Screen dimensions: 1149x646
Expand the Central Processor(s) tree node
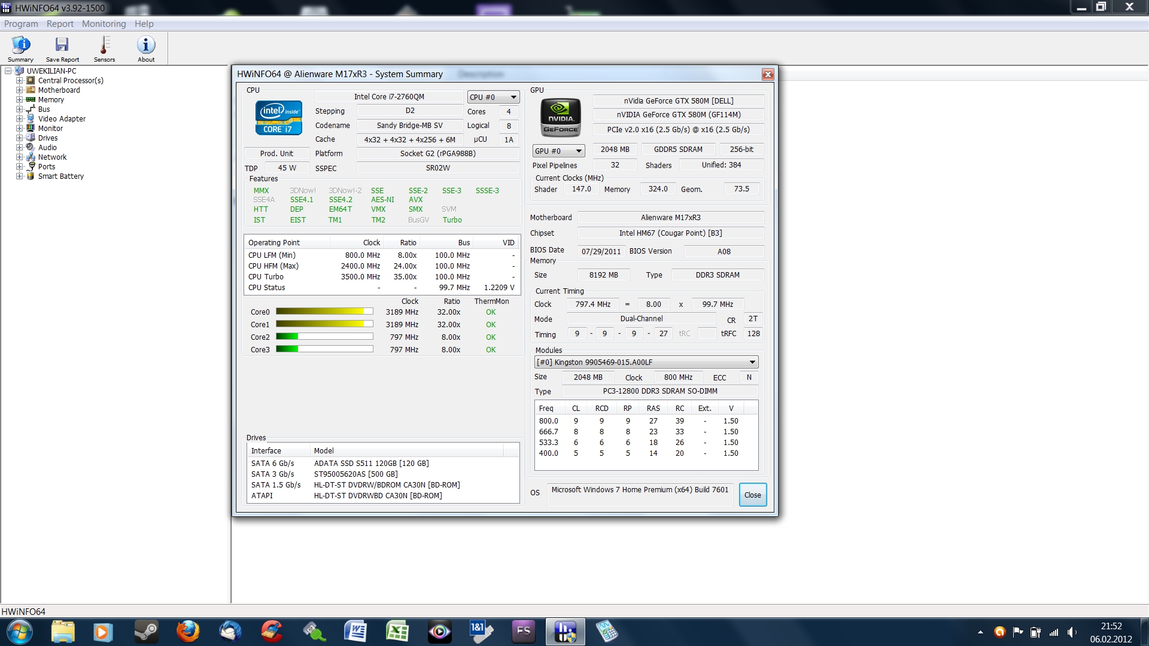19,81
